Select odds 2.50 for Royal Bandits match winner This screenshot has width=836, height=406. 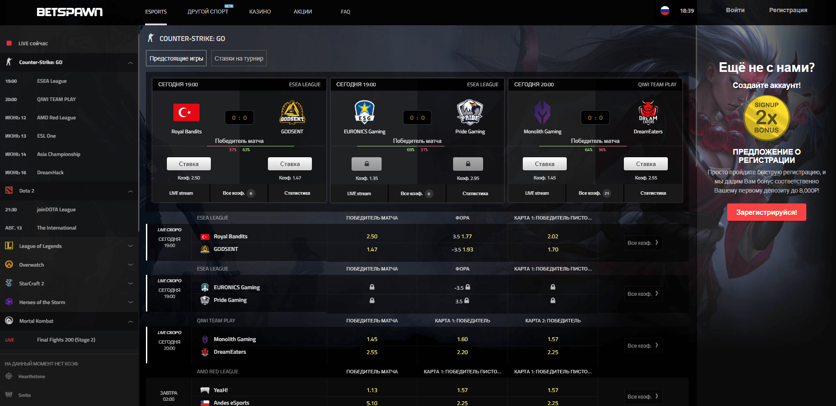point(372,237)
